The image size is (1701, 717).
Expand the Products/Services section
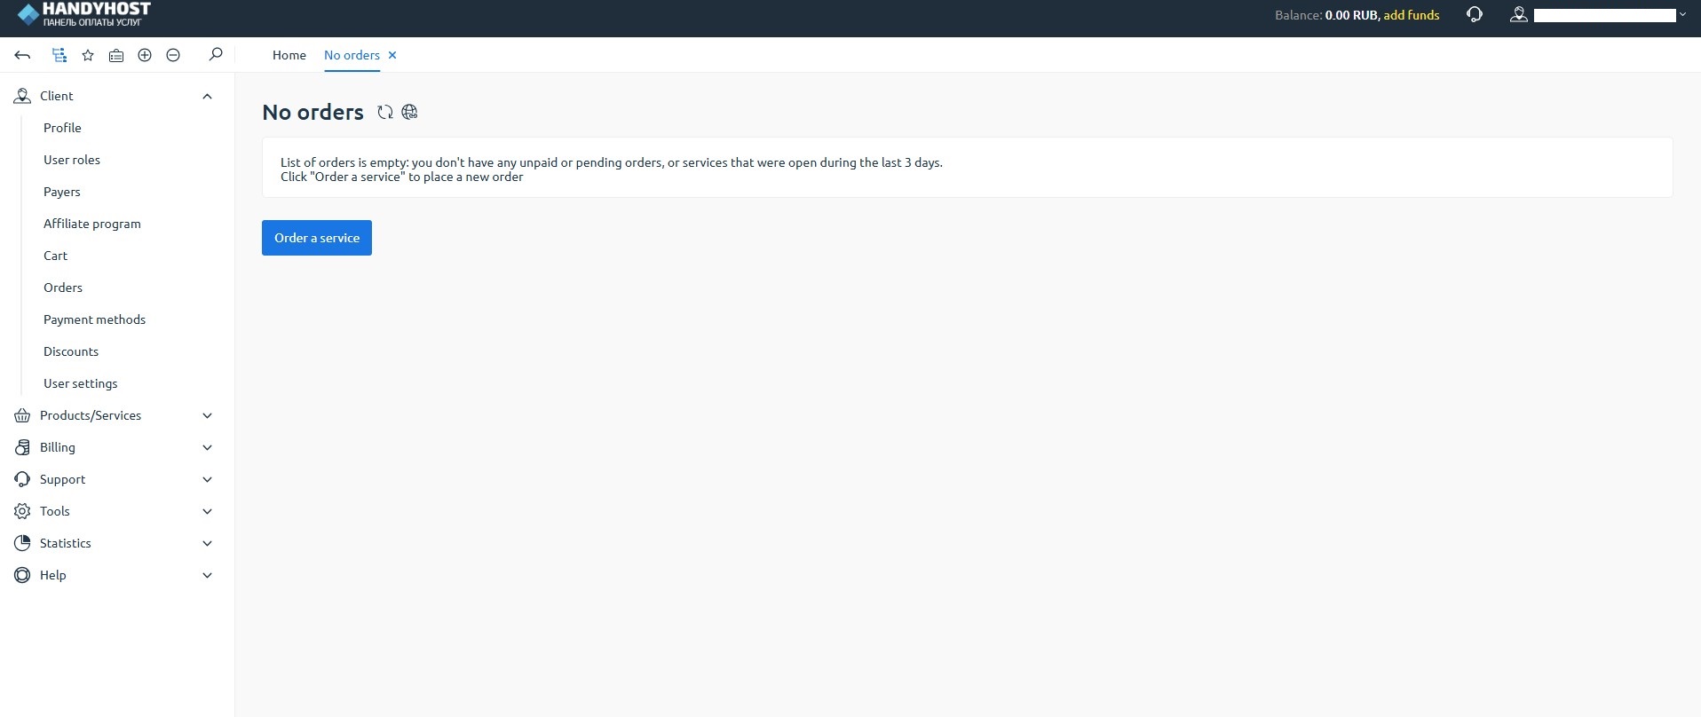[x=207, y=415]
